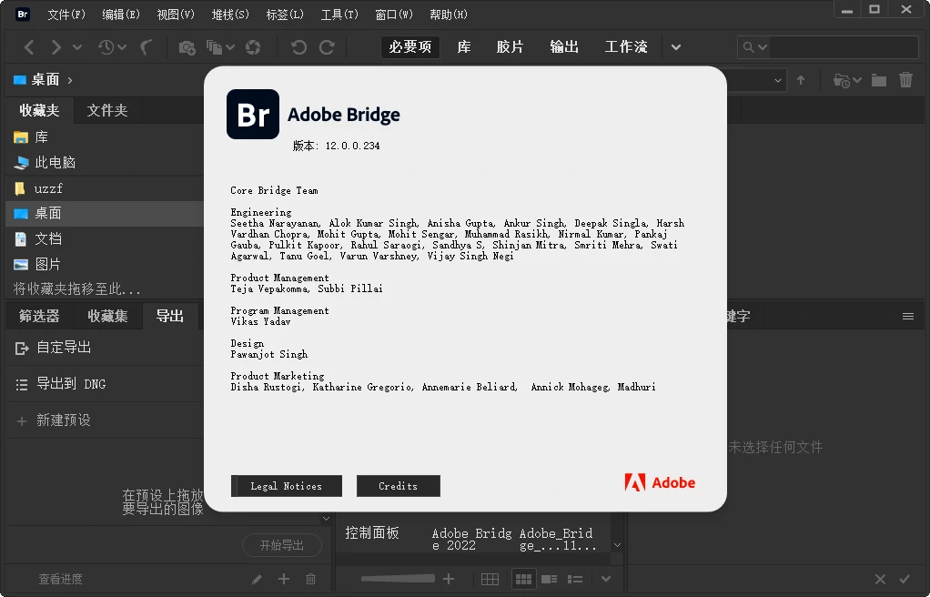The height and width of the screenshot is (597, 930).
Task: Click the boomerang return icon
Action: (x=146, y=47)
